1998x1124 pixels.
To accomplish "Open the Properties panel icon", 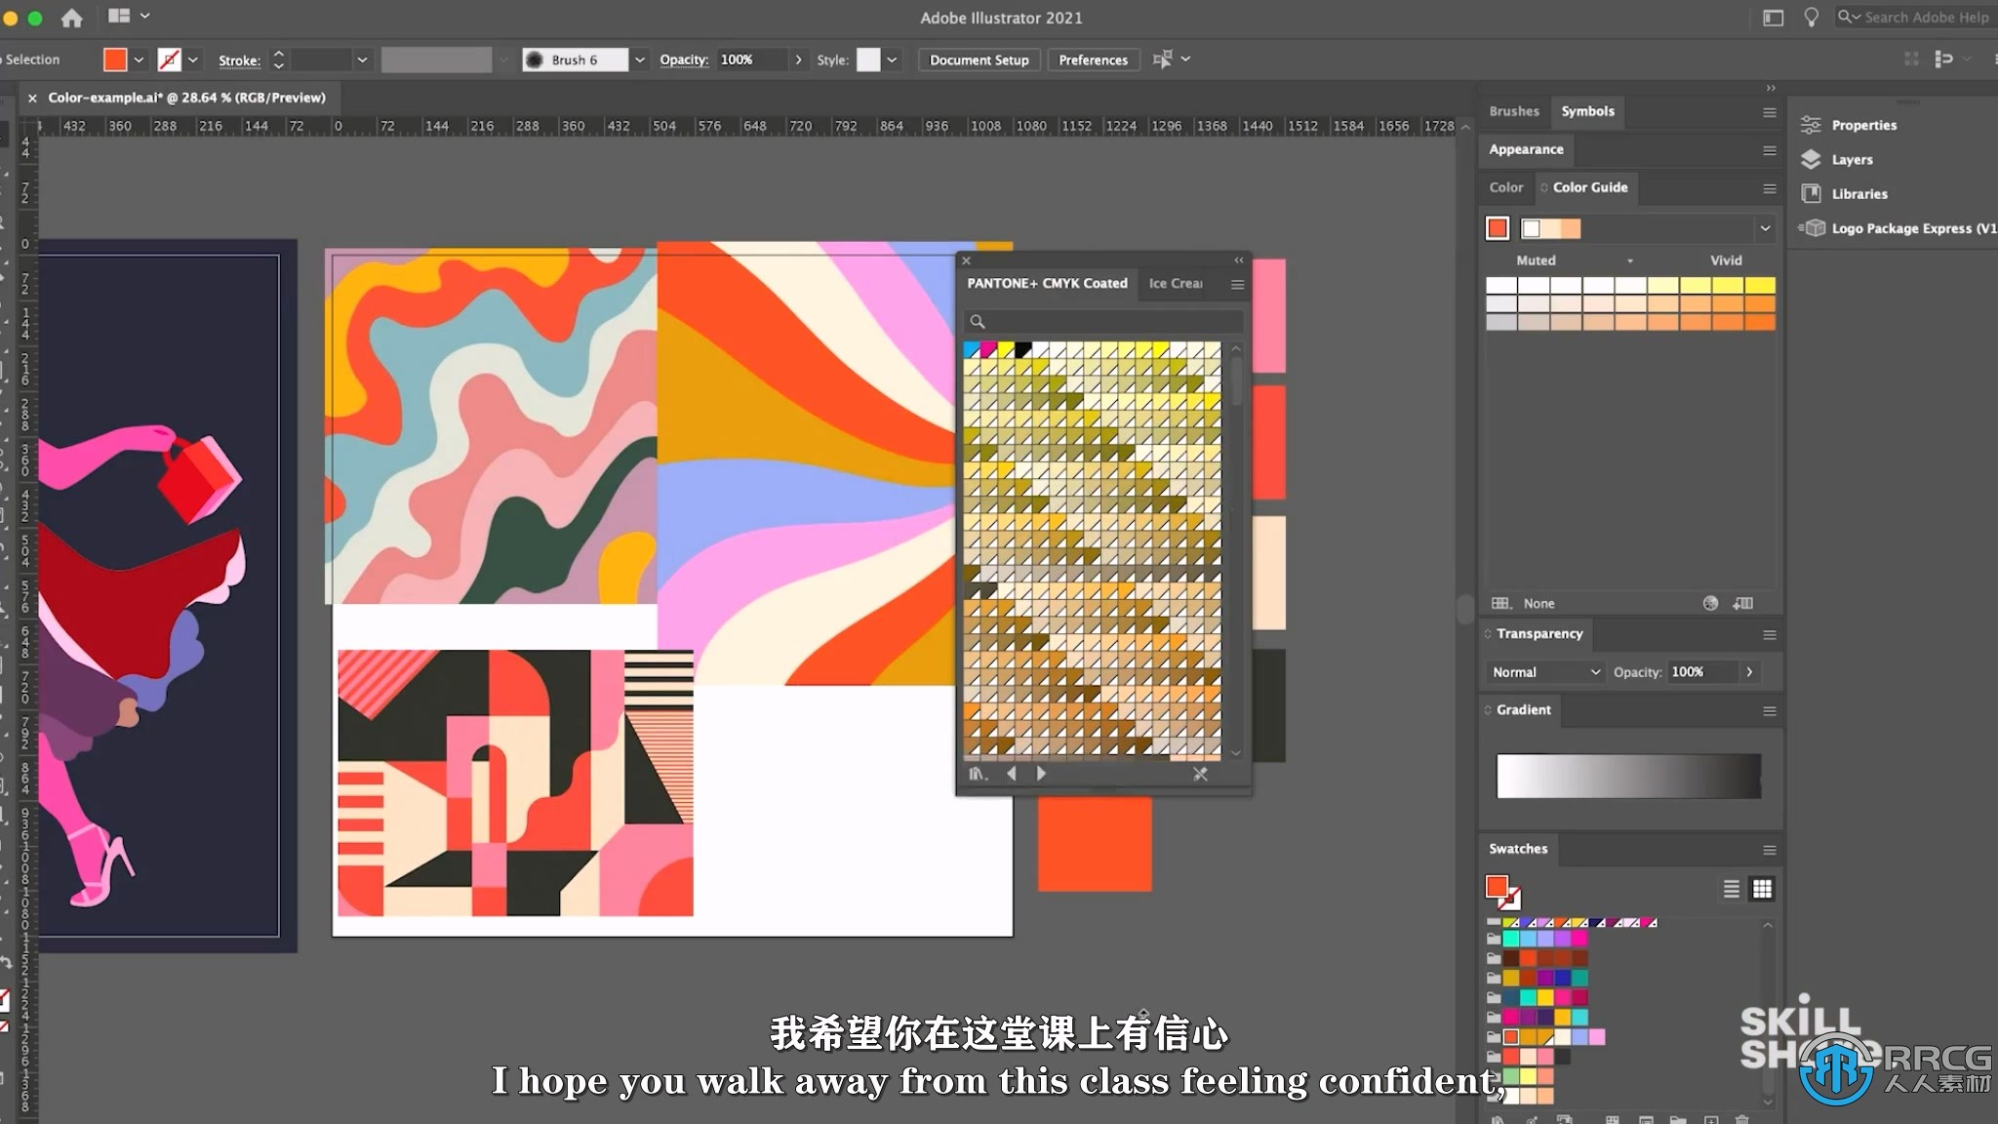I will pos(1811,125).
